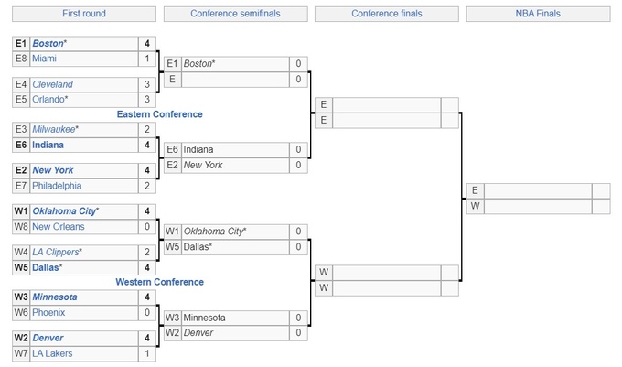
Task: Click the First round column header
Action: tap(84, 14)
